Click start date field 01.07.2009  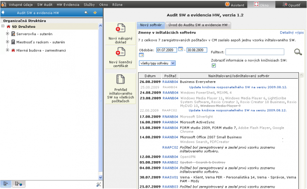coord(166,50)
